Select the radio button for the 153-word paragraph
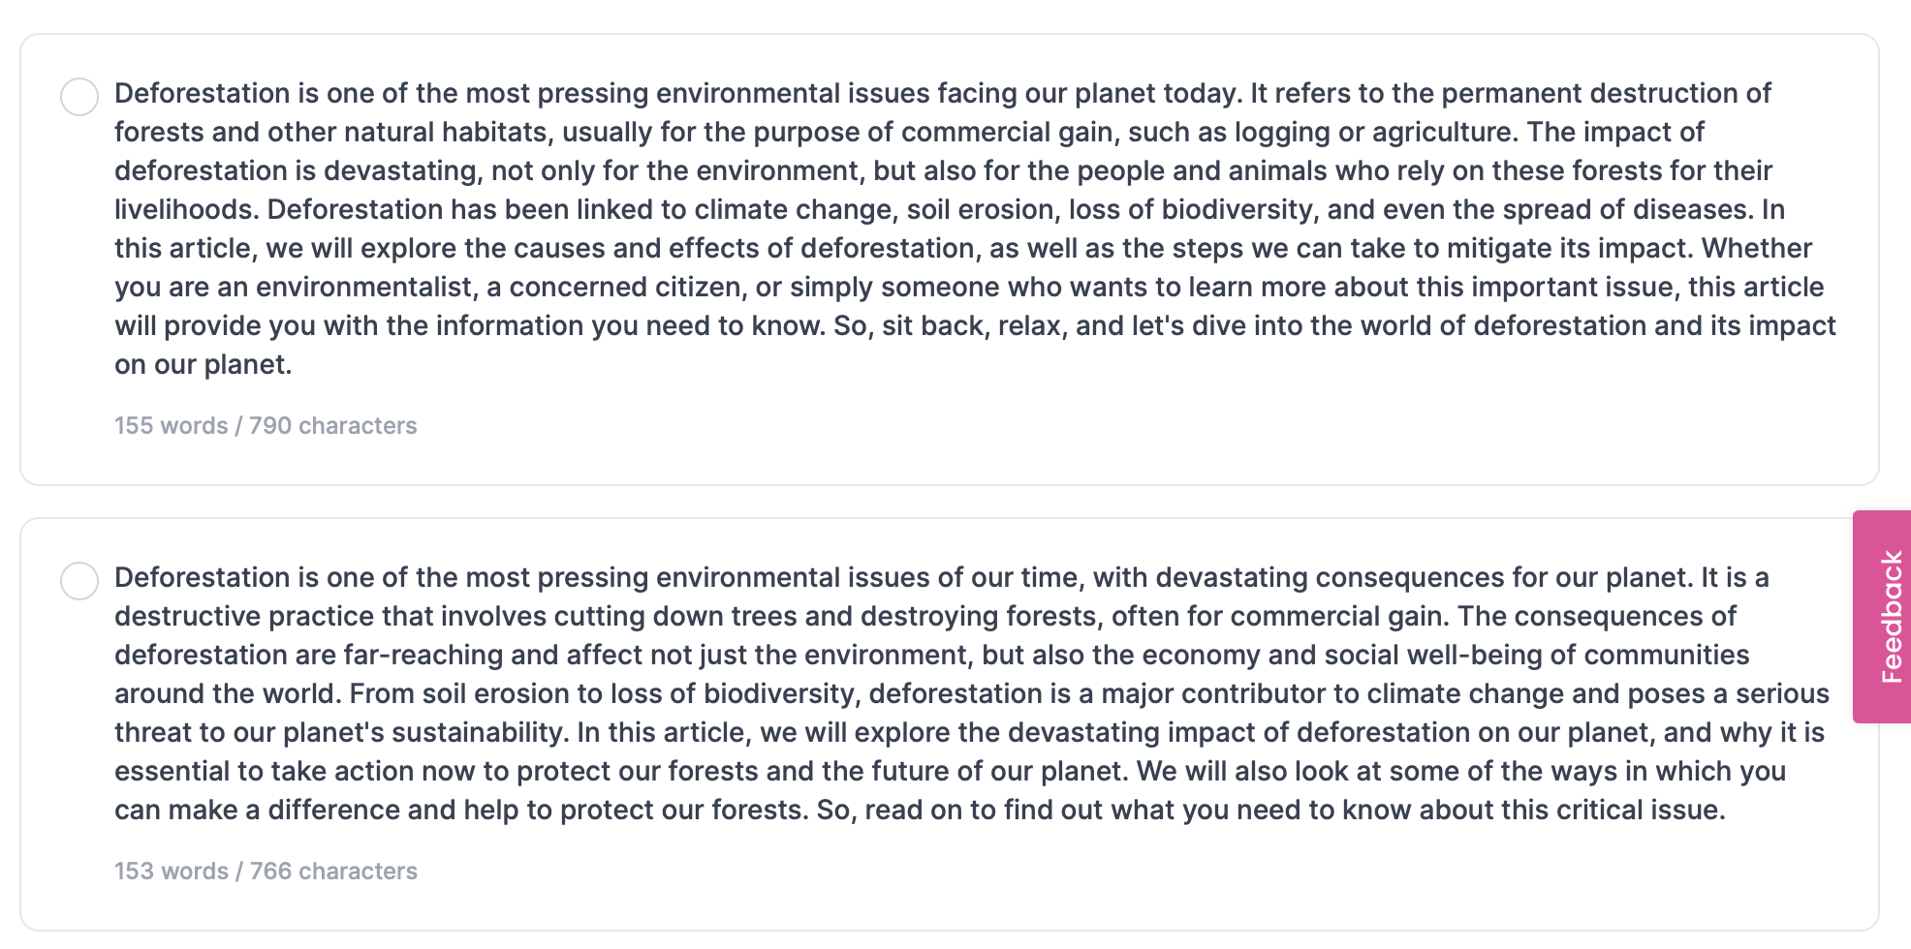 (x=79, y=581)
